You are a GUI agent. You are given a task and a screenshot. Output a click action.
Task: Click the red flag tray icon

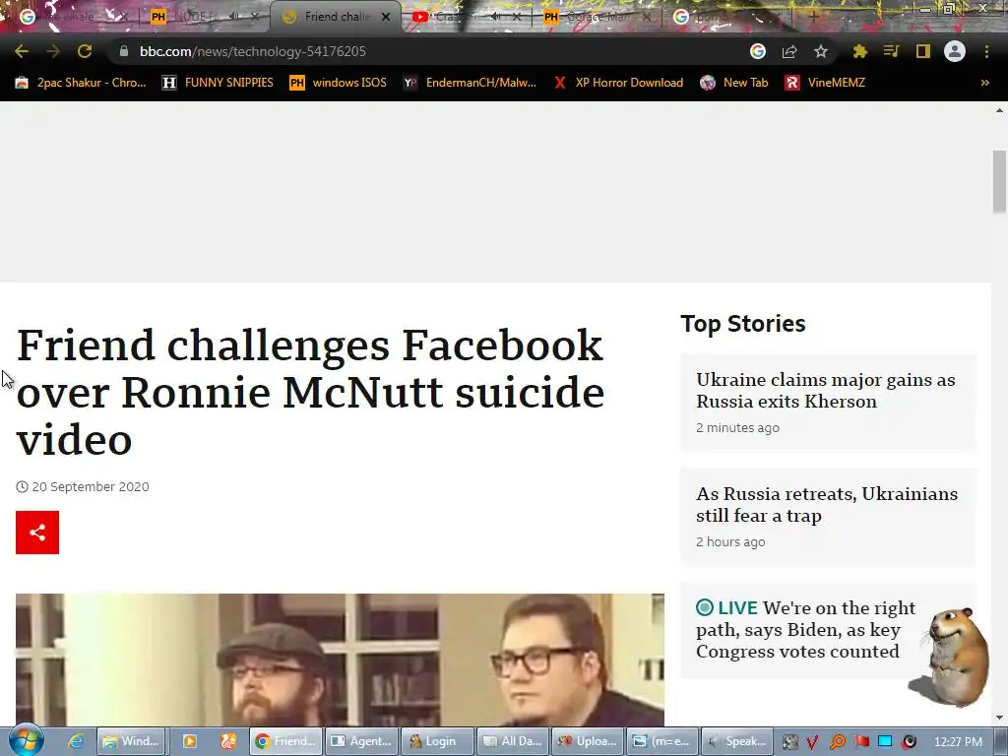861,741
